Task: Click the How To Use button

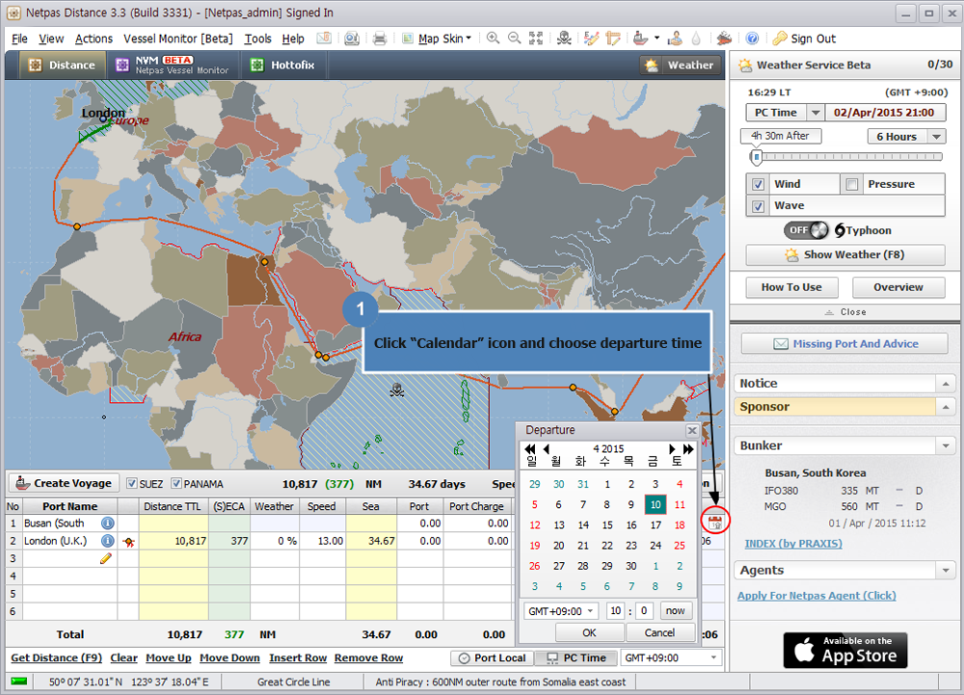Action: 791,287
